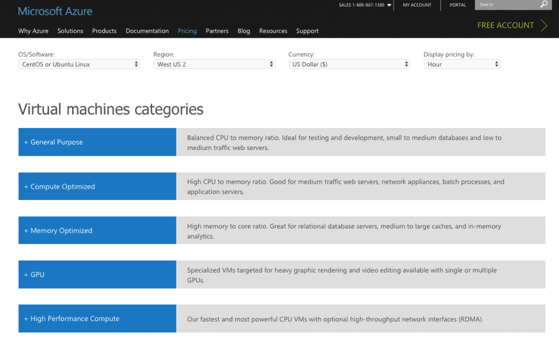Click the OS/Software label
This screenshot has height=338, width=559.
[x=37, y=55]
